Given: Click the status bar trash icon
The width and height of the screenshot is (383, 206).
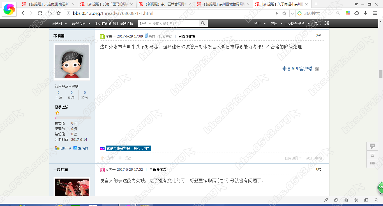Looking at the screenshot, I should pos(346,200).
